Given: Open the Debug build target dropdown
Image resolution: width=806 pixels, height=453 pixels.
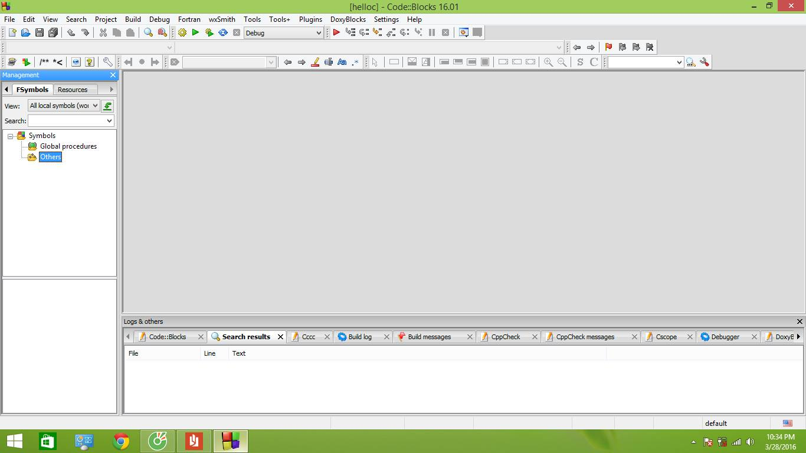Looking at the screenshot, I should (284, 33).
